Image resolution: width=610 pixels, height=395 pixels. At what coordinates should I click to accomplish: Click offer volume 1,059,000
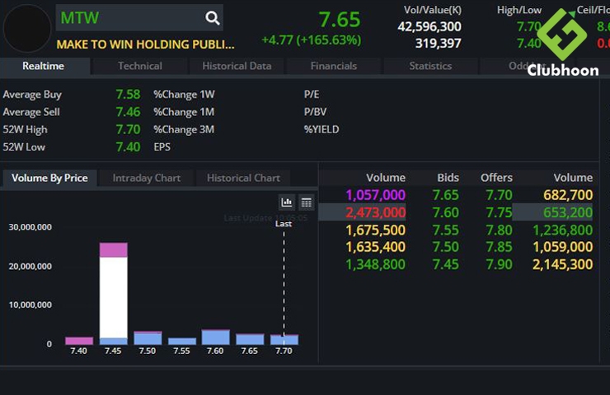[x=562, y=247]
